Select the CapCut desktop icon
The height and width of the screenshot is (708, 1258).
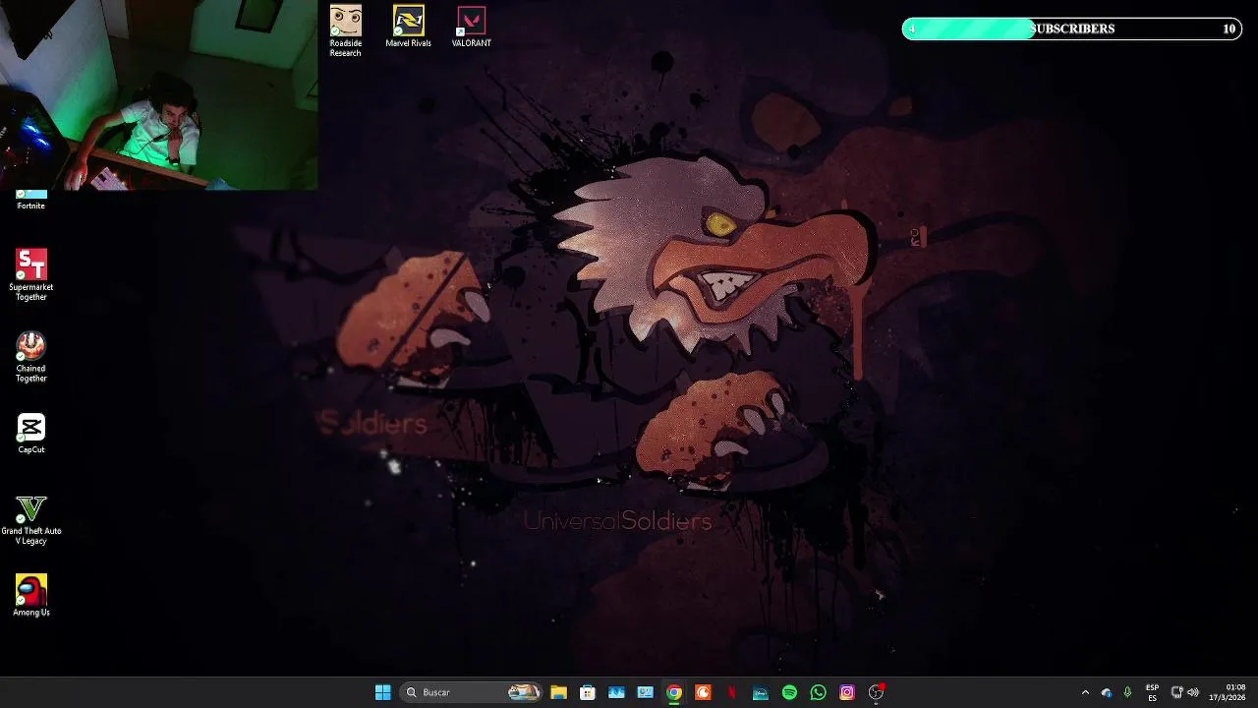[30, 433]
